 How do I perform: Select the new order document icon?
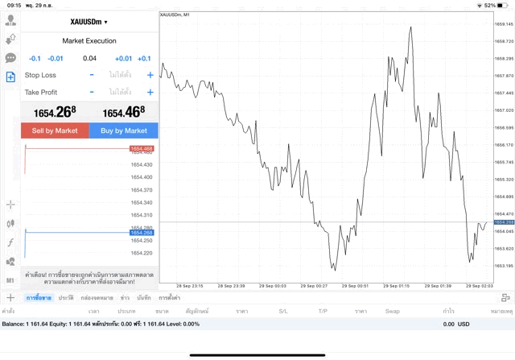[10, 77]
